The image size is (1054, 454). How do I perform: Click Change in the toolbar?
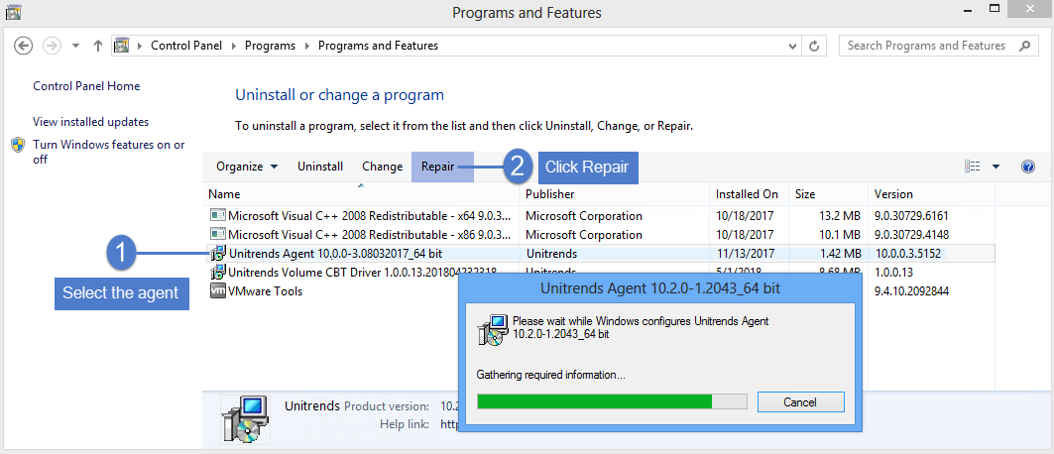(383, 167)
